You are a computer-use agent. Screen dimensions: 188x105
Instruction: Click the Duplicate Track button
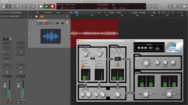tap(36, 17)
